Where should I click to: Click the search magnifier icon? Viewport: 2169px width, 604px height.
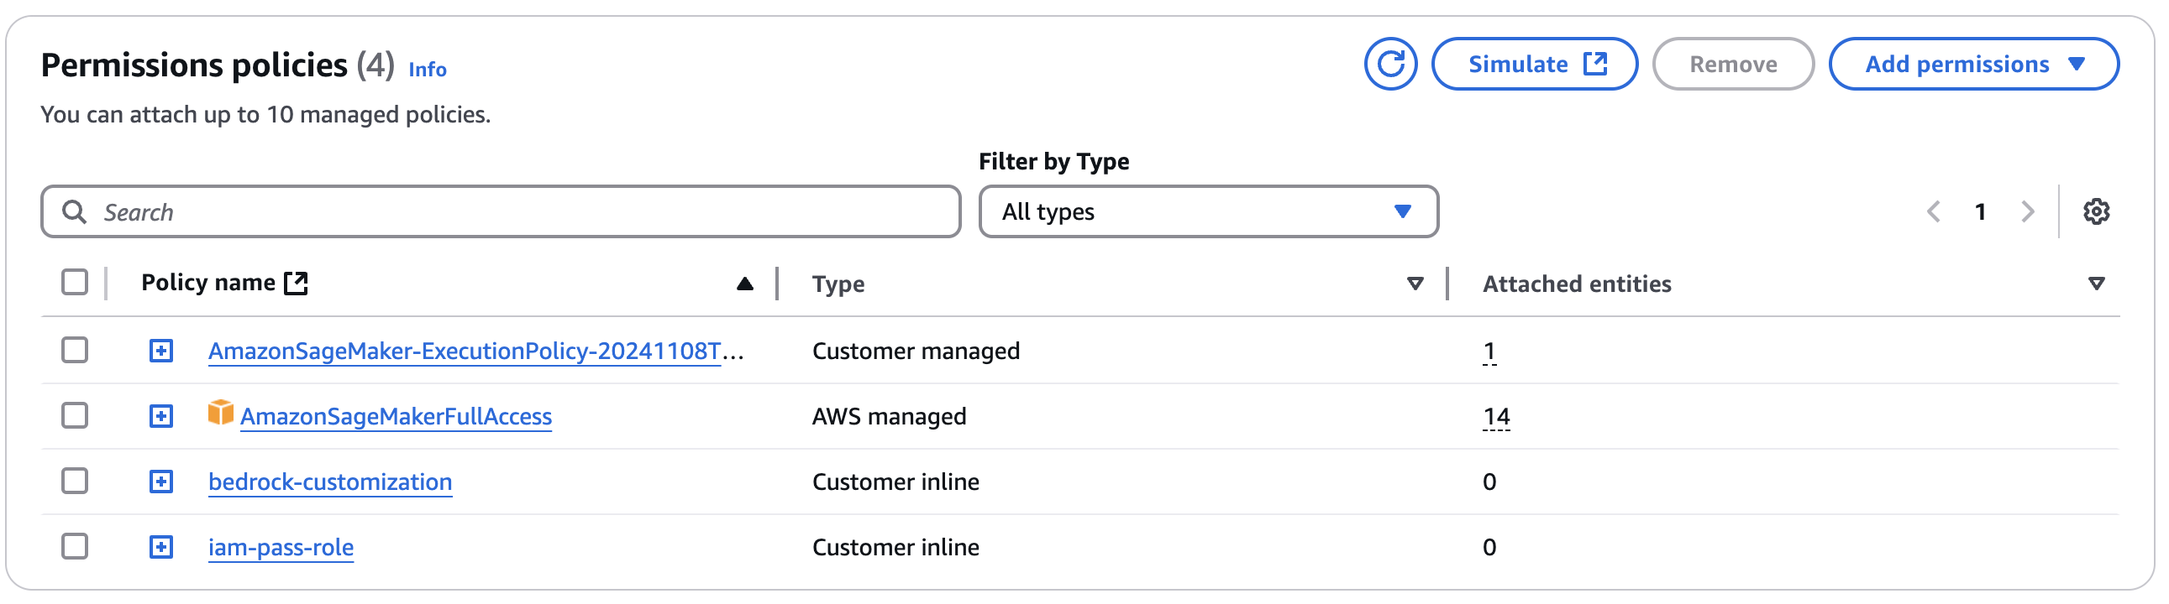coord(75,212)
